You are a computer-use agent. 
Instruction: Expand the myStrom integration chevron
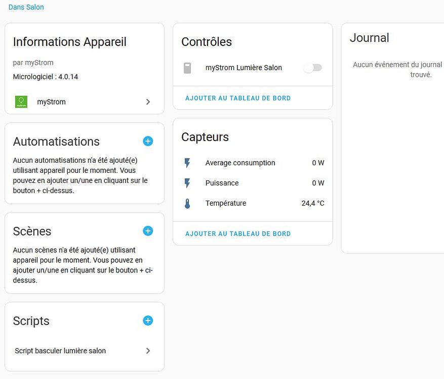coord(148,102)
